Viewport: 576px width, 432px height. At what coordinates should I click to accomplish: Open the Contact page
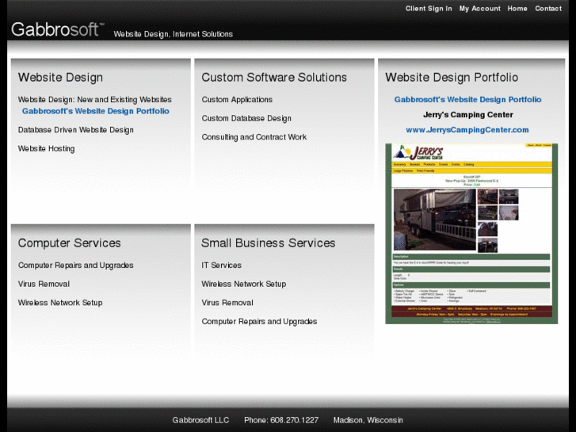coord(548,9)
